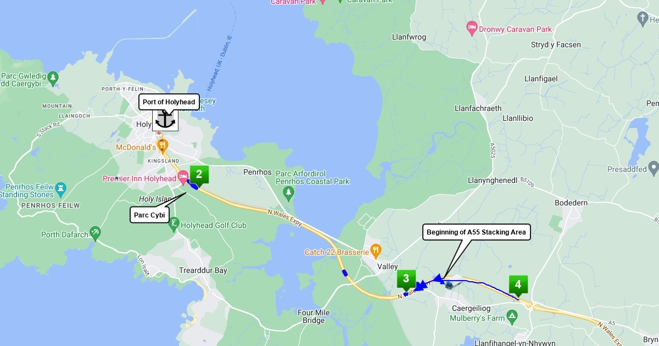The image size is (659, 346).
Task: Select green marker number 4
Action: (518, 286)
